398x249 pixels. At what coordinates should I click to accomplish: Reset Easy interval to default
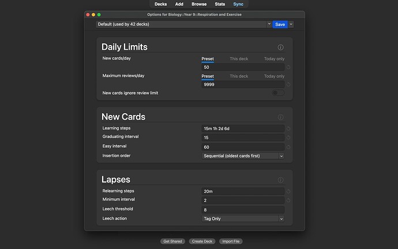pos(288,147)
